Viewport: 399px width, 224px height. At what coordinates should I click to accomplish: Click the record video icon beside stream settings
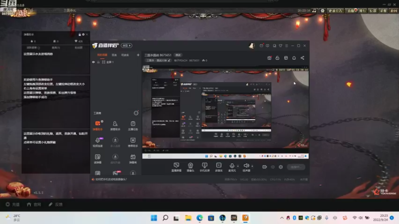[265, 167]
